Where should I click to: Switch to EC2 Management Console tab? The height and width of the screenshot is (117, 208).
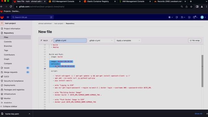pyautogui.click(x=63, y=1)
